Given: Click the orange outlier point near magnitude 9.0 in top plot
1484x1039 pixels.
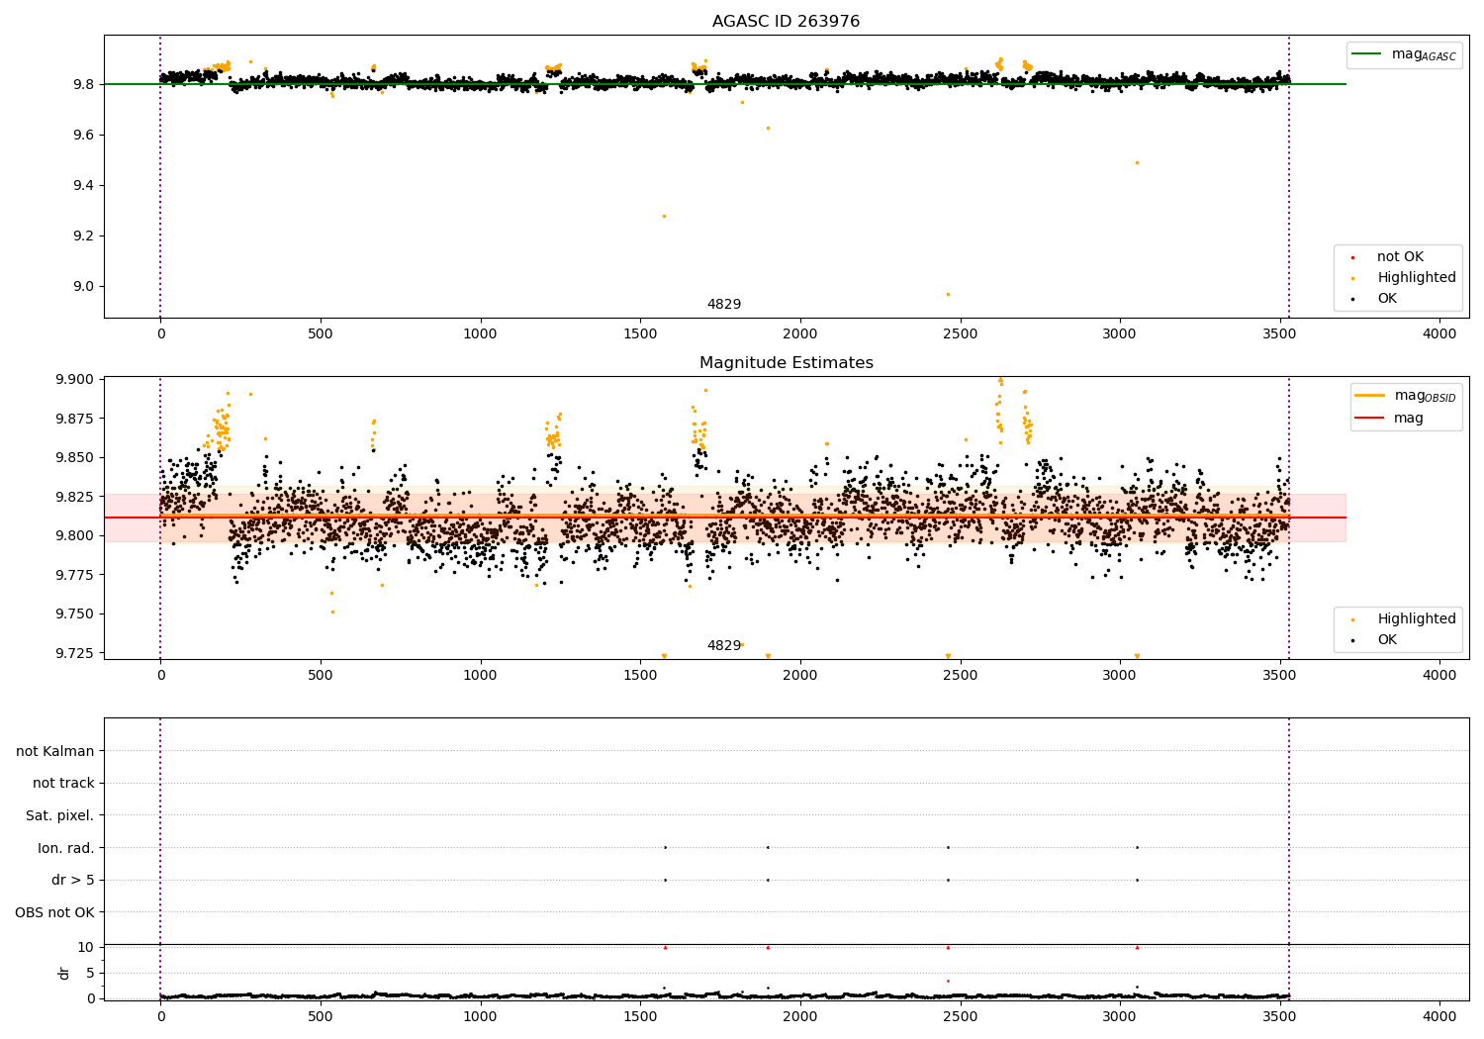Looking at the screenshot, I should [x=948, y=294].
